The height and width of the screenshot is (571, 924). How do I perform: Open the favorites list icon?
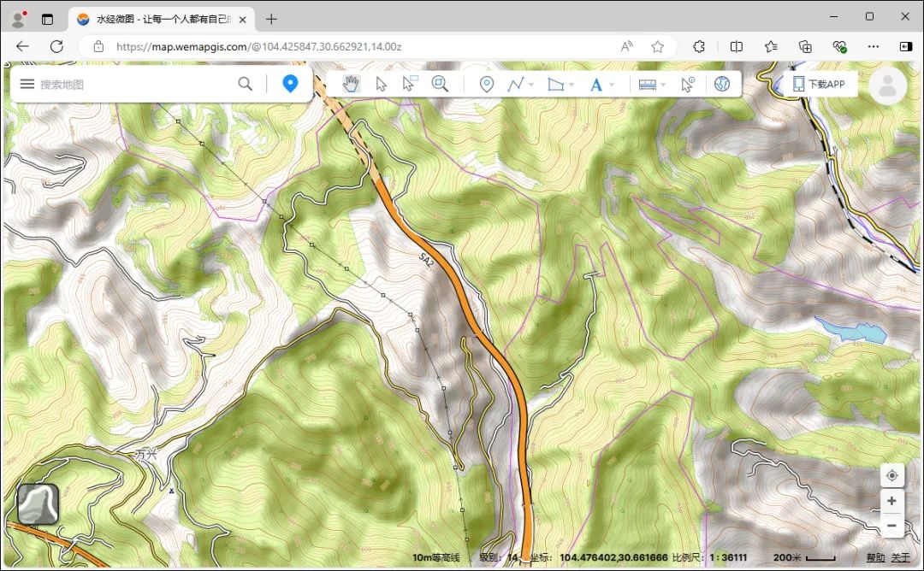pos(771,46)
